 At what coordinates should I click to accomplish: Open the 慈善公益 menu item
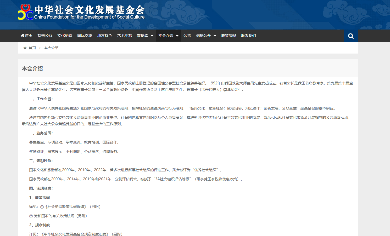coord(45,36)
